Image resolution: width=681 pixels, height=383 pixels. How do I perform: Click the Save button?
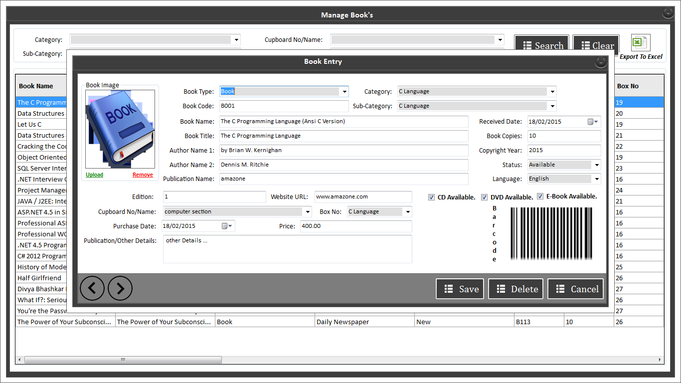(460, 289)
